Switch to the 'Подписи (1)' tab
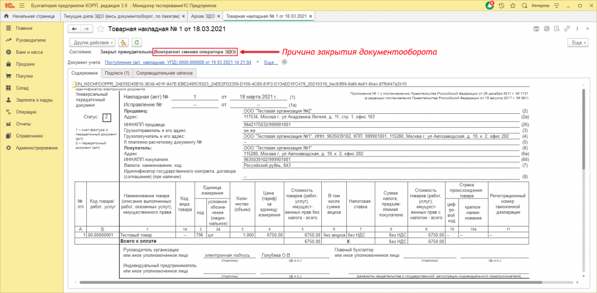Screen dimensions: 597x293 (117, 73)
